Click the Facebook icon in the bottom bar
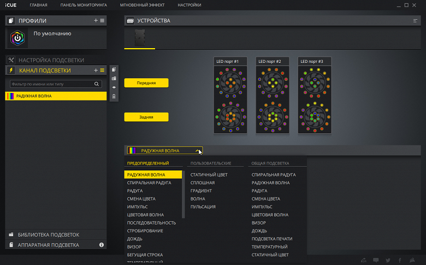Image resolution: width=426 pixels, height=265 pixels. [x=400, y=260]
